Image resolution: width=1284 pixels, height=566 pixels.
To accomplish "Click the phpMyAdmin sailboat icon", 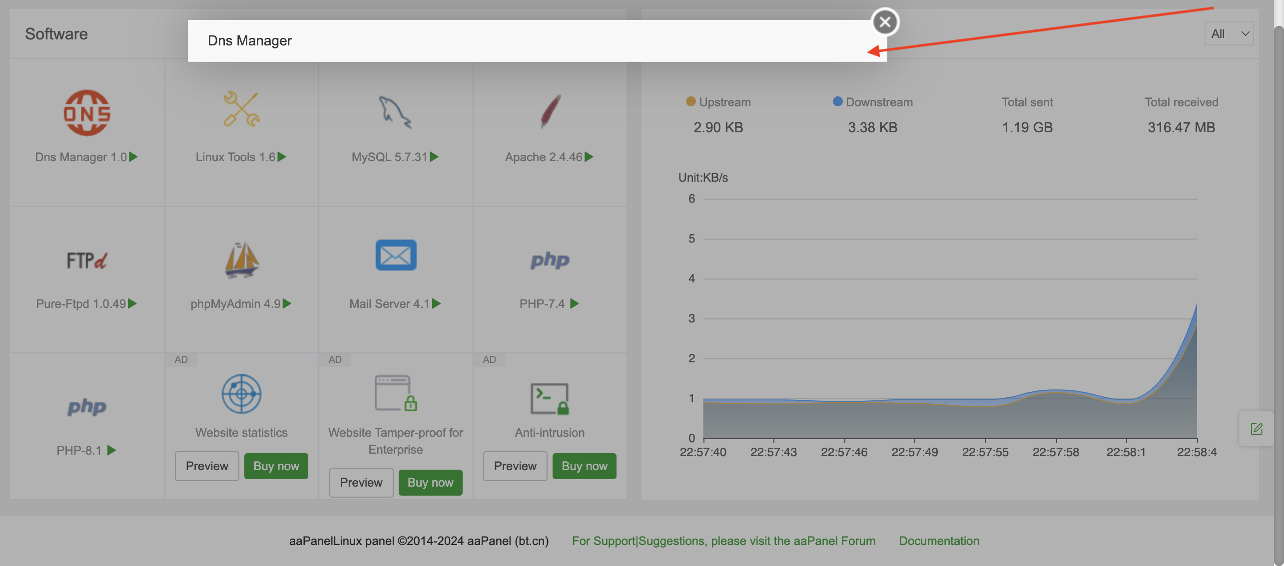I will 241,260.
